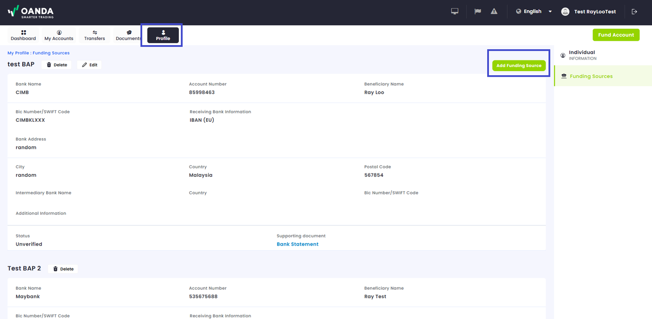
Task: Open Test RayLooTest account name
Action: [595, 12]
